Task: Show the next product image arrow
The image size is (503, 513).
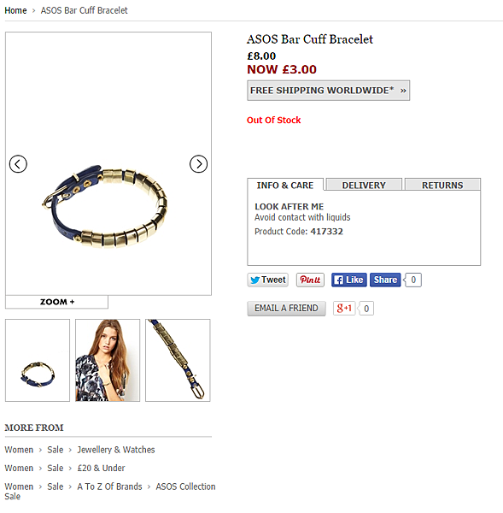Action: click(198, 164)
